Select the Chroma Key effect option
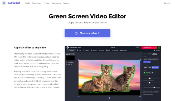 point(147,62)
